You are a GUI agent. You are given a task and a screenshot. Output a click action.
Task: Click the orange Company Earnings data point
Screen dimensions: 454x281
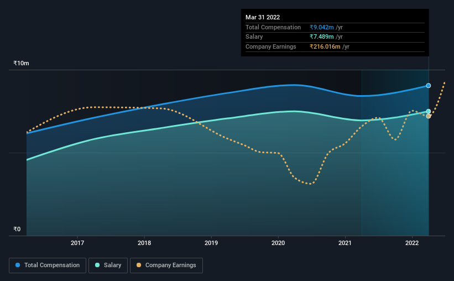pos(428,116)
